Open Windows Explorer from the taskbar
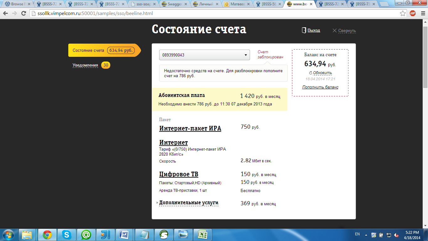 point(27,235)
